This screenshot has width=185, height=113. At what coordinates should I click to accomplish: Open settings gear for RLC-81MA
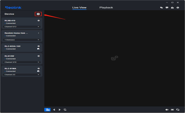point(38,68)
